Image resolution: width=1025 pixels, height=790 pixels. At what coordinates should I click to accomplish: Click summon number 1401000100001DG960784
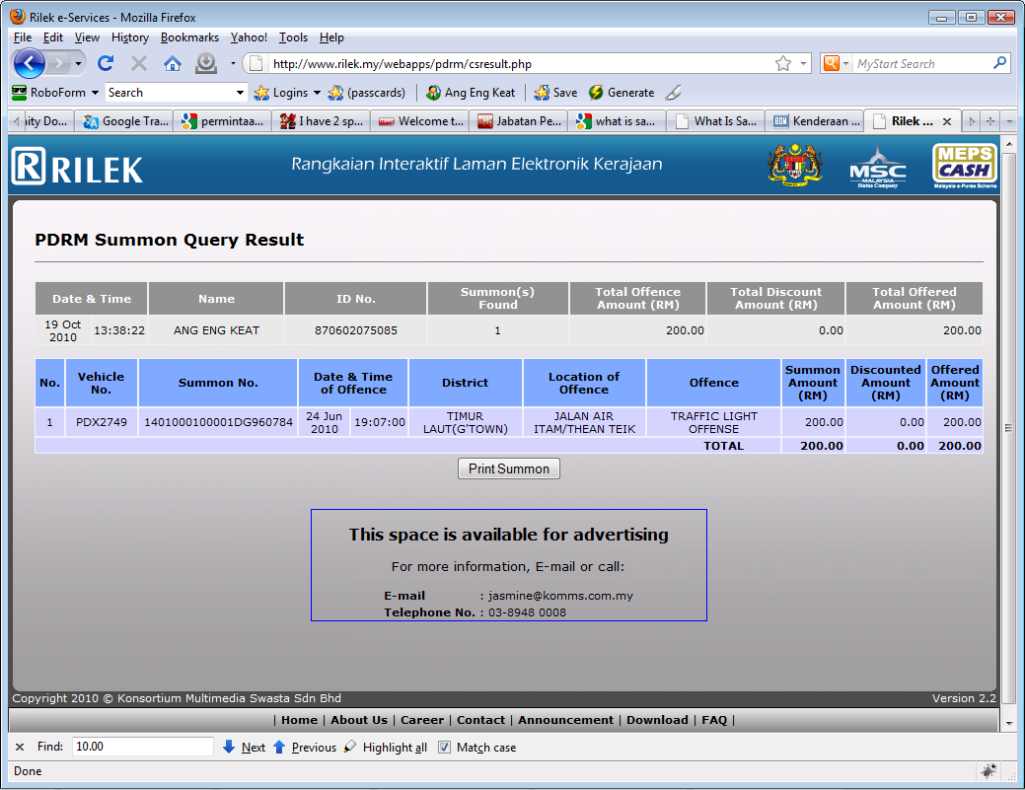[x=218, y=422]
